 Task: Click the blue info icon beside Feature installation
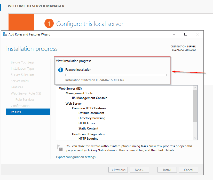tap(61, 70)
